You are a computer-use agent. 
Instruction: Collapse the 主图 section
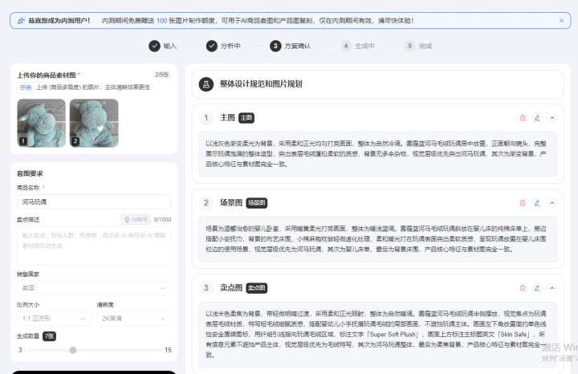click(552, 118)
